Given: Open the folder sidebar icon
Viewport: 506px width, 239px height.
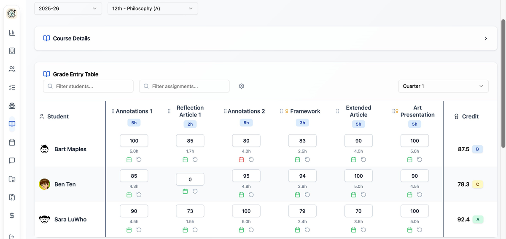Looking at the screenshot, I should pyautogui.click(x=12, y=179).
